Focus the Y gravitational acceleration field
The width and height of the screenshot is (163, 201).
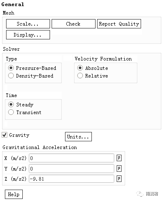[72, 169]
